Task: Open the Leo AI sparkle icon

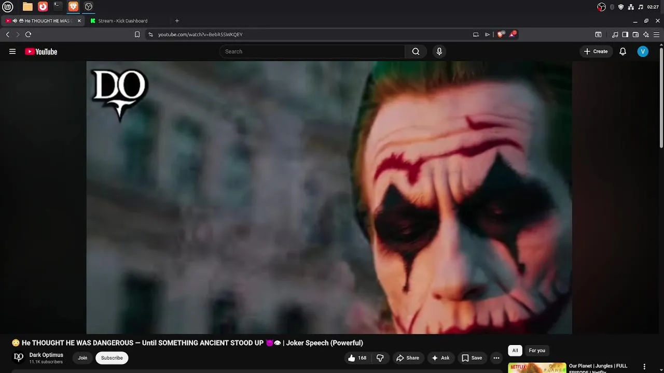Action: 646,35
